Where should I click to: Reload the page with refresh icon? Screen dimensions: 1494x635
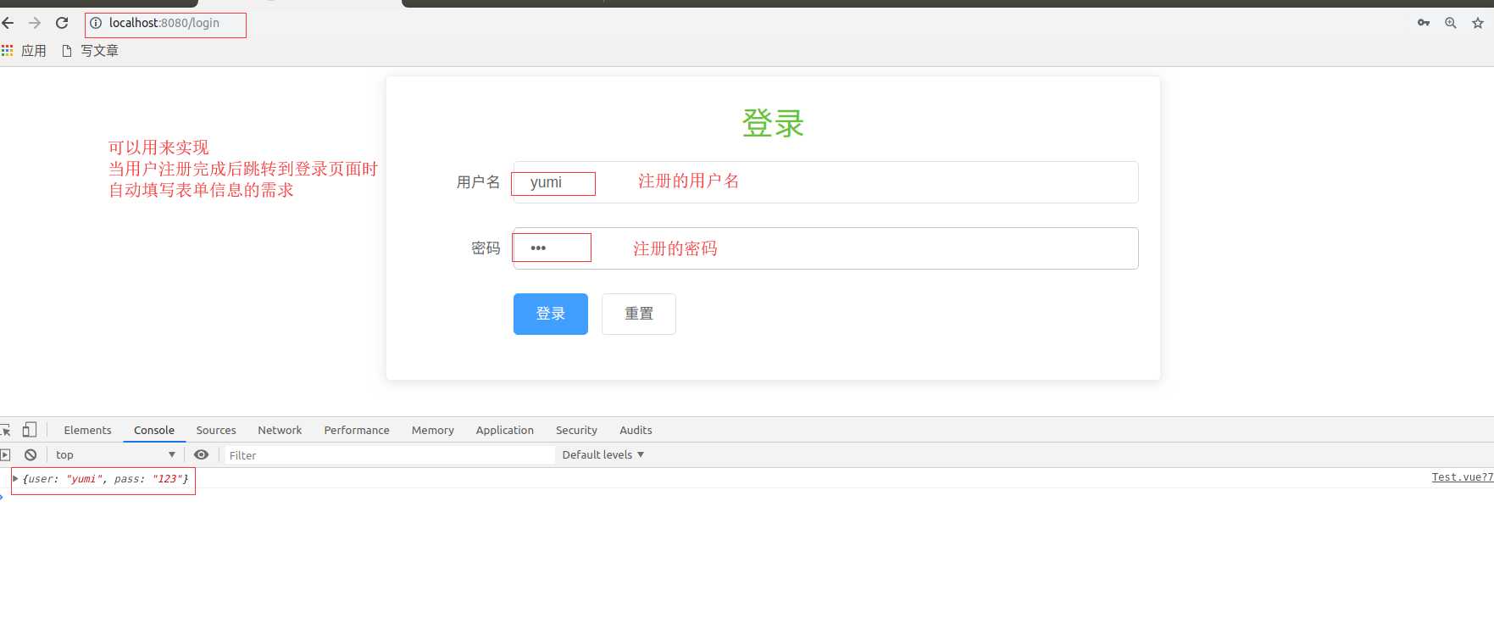[62, 23]
